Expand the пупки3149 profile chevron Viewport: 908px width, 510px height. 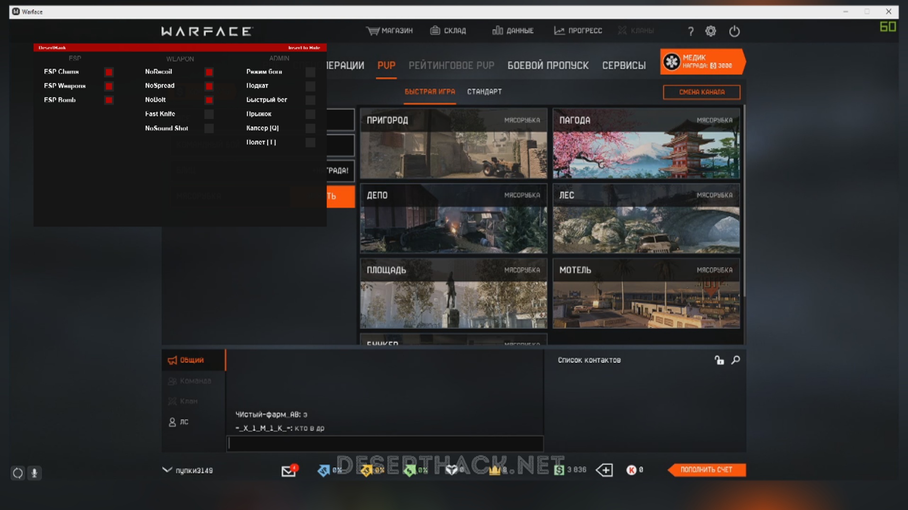[166, 470]
